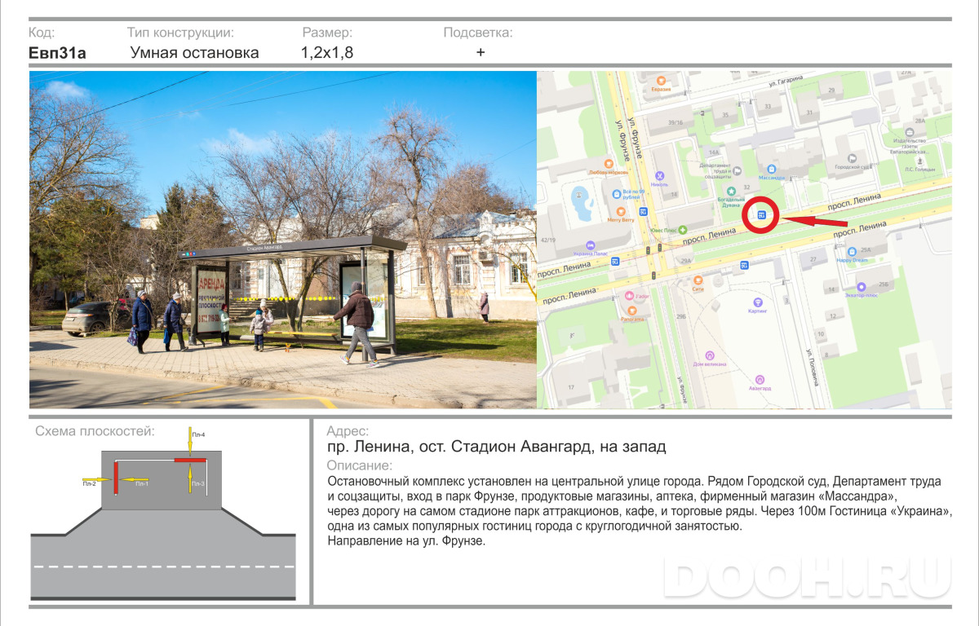Click the J'ador pink marker icon
The width and height of the screenshot is (979, 626).
point(629,296)
